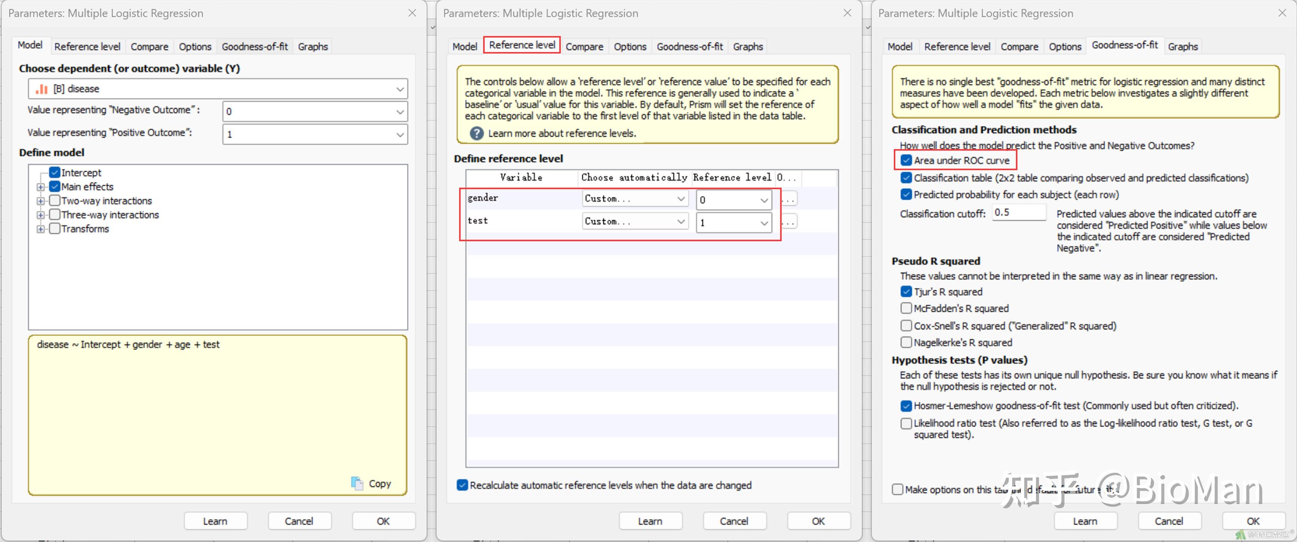The width and height of the screenshot is (1297, 542).
Task: Click the Copy icon in model formula box
Action: click(x=357, y=483)
